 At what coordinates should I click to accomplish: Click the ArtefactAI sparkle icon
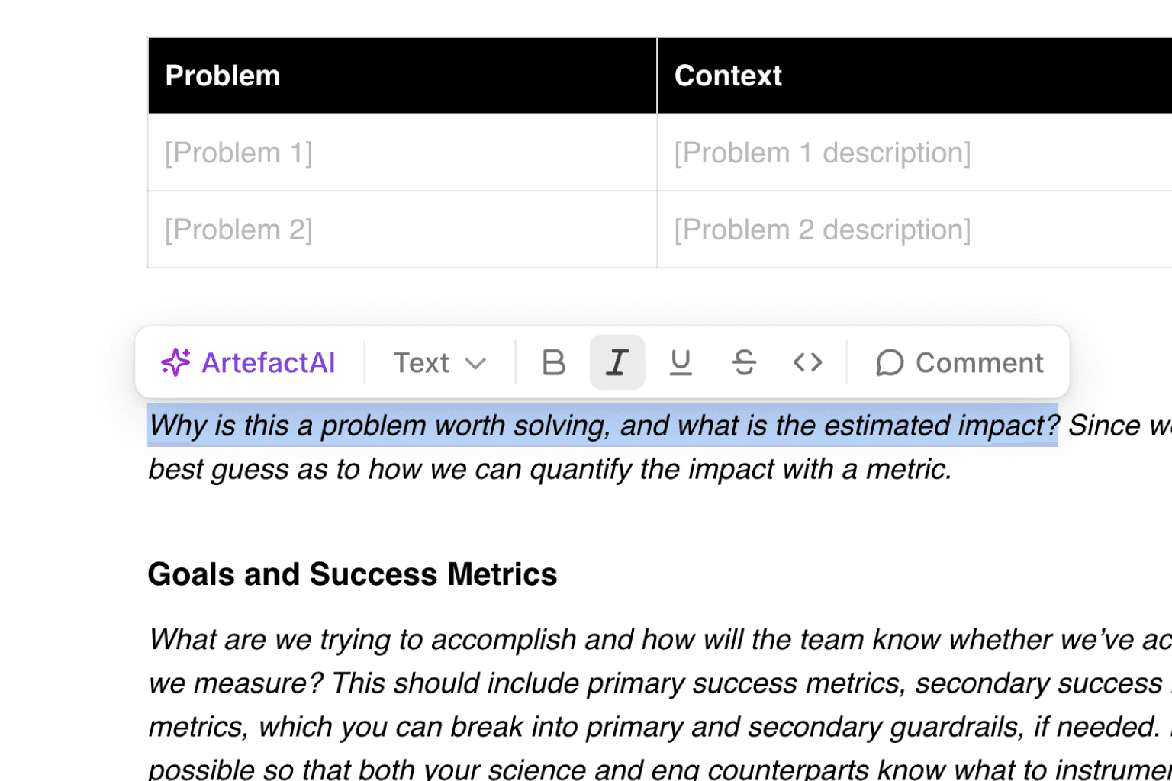[175, 362]
